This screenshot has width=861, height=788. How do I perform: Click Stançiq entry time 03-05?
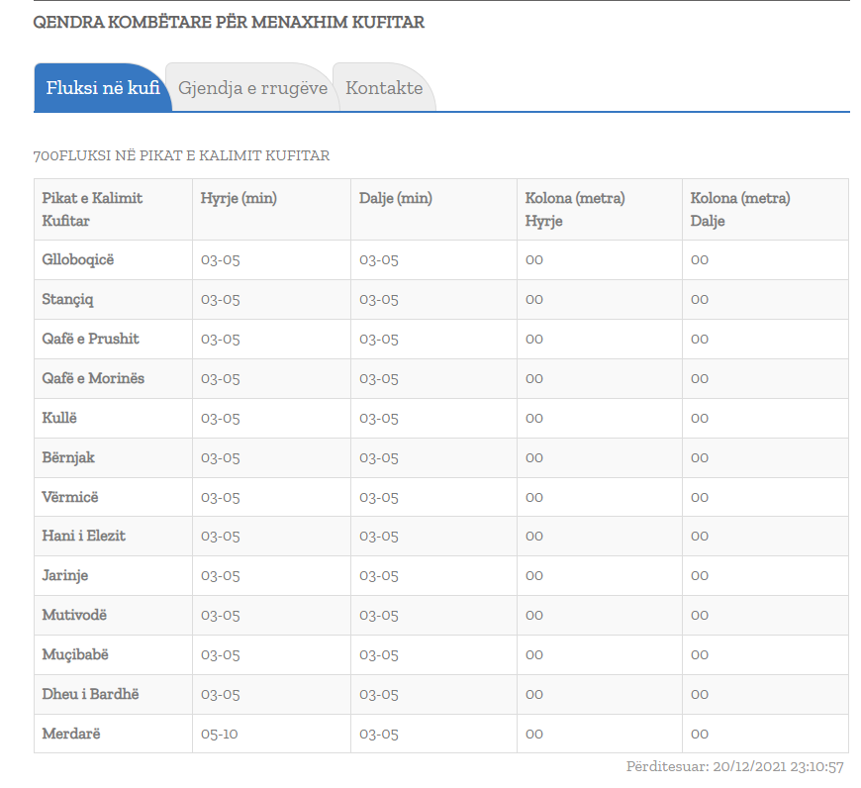220,299
